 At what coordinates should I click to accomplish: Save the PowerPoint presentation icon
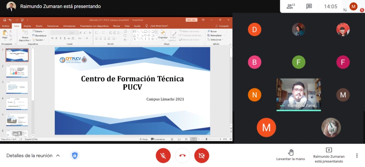tap(5, 20)
